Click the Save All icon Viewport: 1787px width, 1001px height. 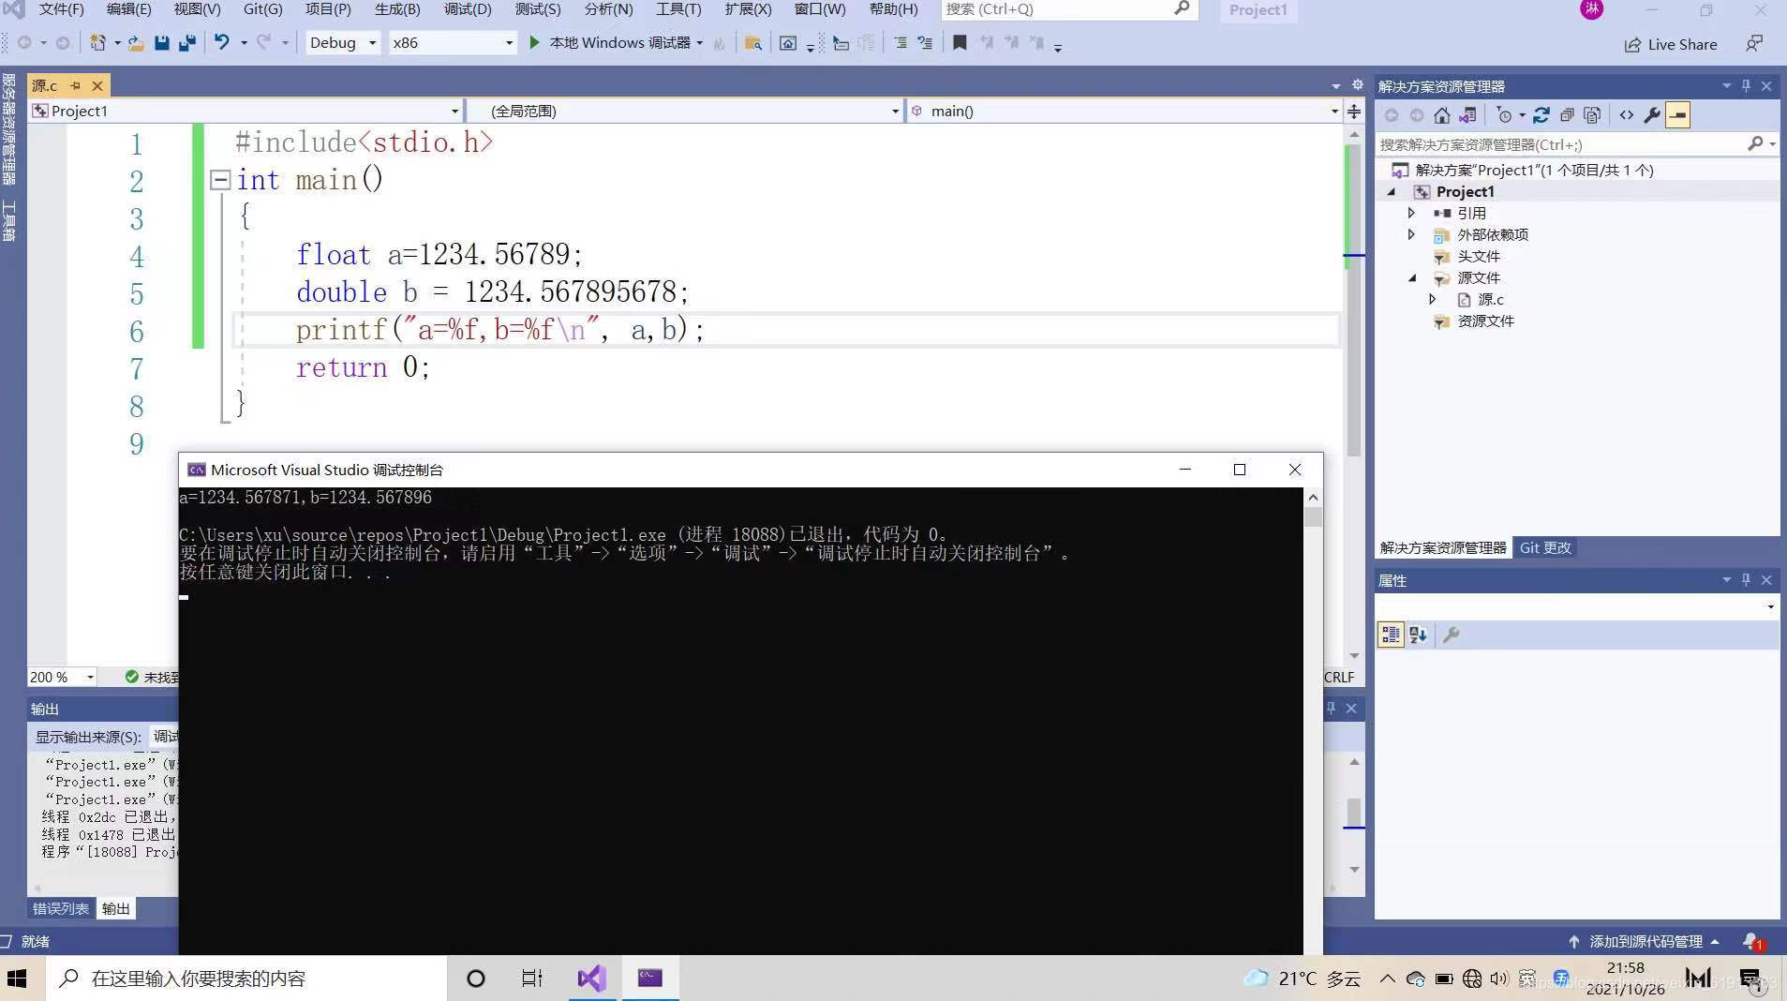pyautogui.click(x=187, y=43)
